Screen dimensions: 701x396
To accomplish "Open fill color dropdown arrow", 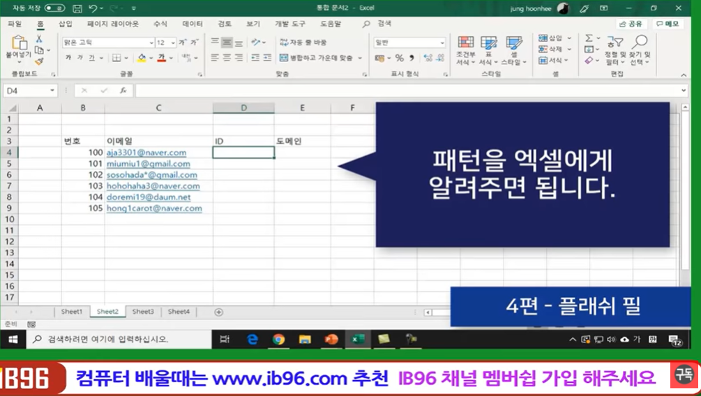I will (151, 58).
